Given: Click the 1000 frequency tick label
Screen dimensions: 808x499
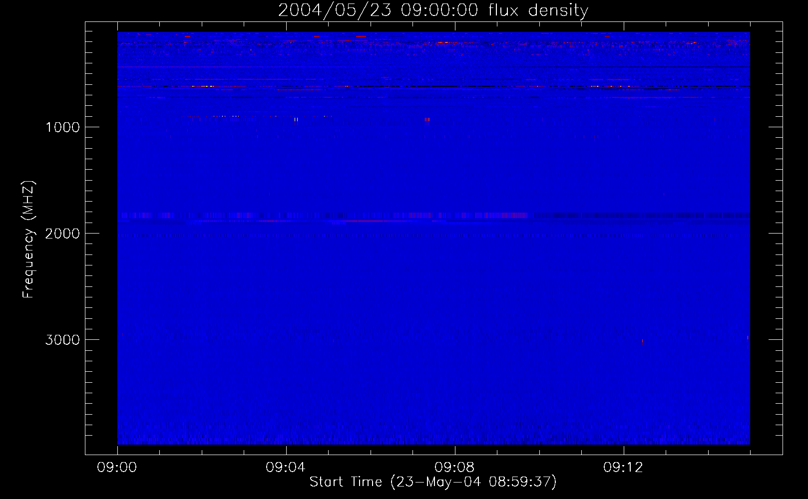Looking at the screenshot, I should click(62, 127).
